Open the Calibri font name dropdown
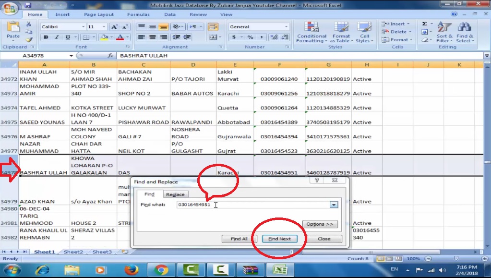 (83, 27)
